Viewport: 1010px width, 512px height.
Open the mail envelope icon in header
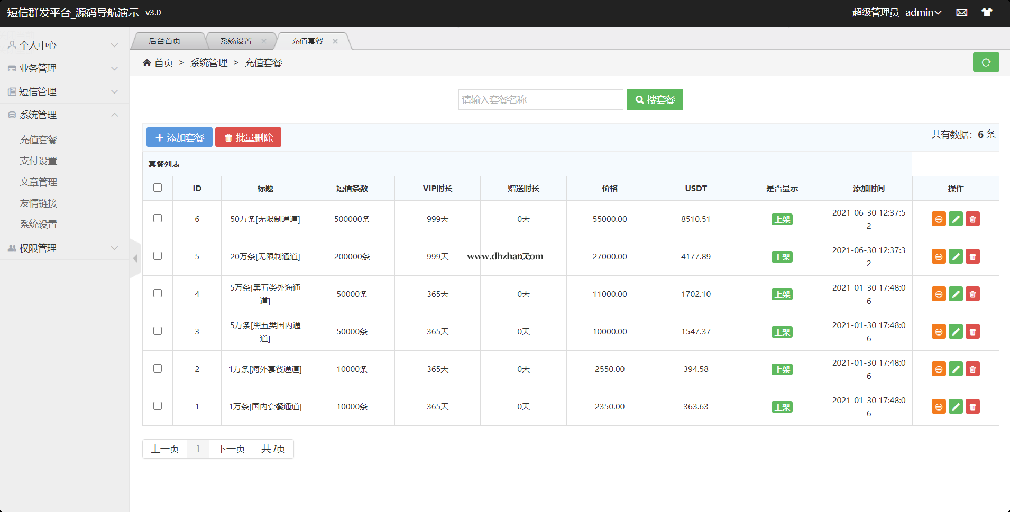[x=961, y=13]
